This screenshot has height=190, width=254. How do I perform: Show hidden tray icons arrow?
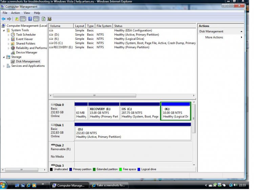(x=206, y=185)
